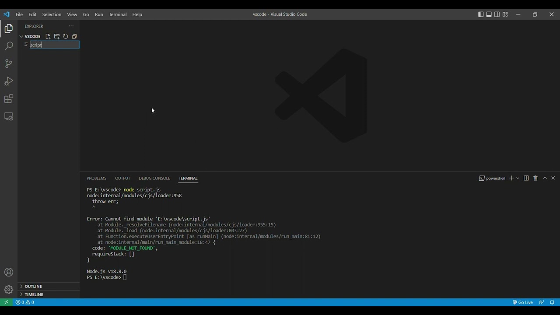560x315 pixels.
Task: Refresh the Explorer file tree
Action: [66, 36]
